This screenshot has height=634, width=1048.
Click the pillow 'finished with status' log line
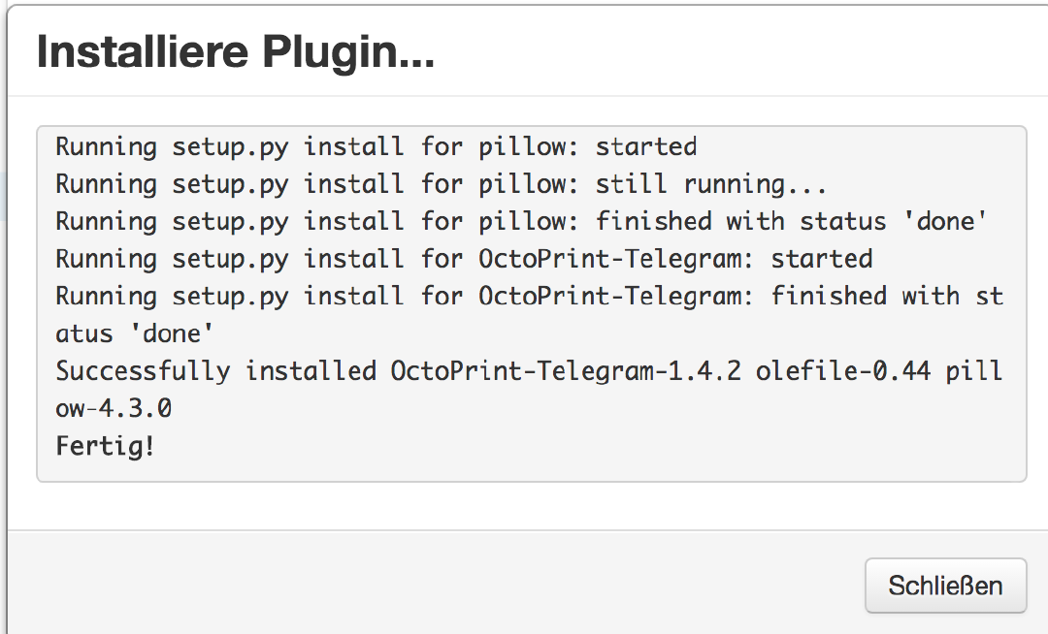tap(521, 222)
